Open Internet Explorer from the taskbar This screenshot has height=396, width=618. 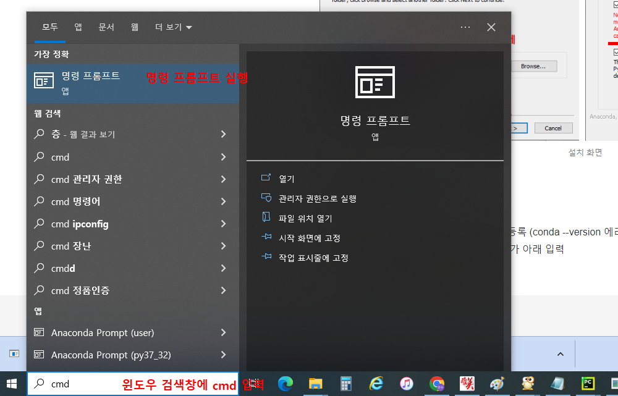tap(376, 384)
